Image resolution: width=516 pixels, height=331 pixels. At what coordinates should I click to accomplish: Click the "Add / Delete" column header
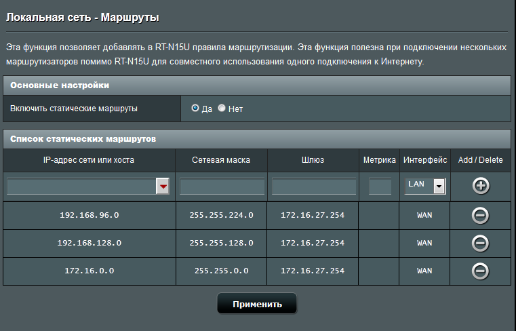(x=480, y=160)
